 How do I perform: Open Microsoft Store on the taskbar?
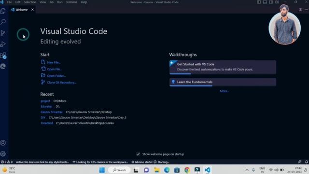[x=177, y=170]
